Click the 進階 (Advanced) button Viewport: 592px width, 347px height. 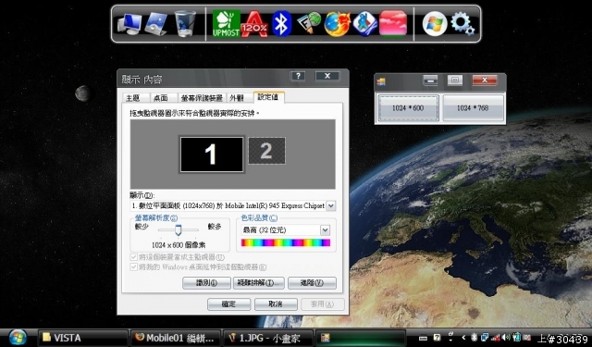[x=312, y=283]
